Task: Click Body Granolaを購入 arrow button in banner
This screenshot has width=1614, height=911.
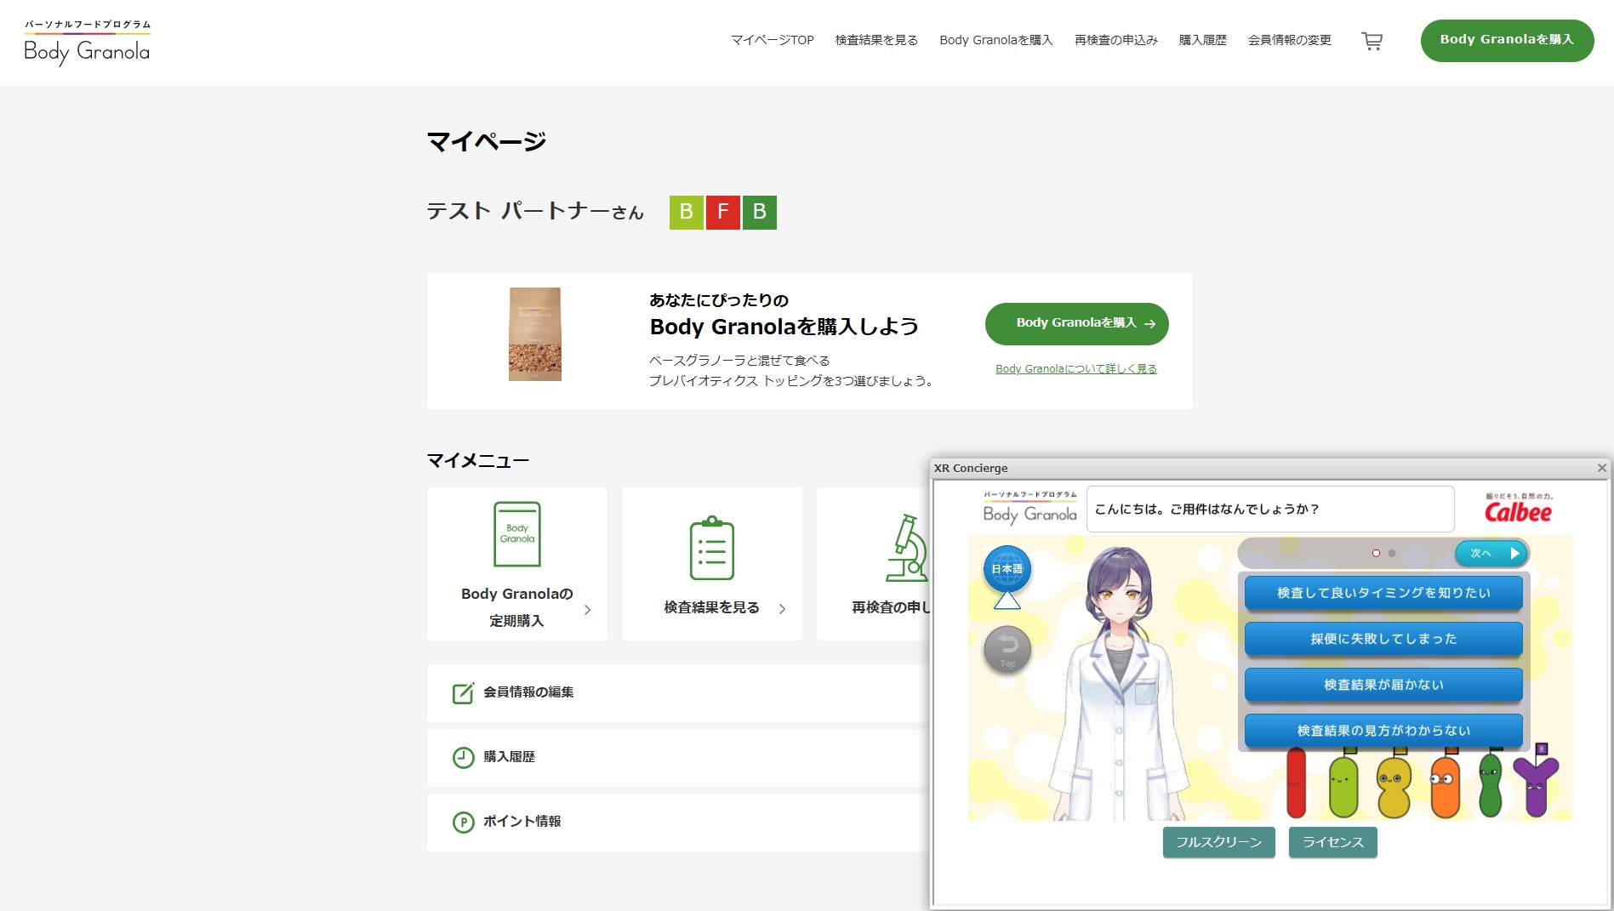Action: click(1076, 323)
